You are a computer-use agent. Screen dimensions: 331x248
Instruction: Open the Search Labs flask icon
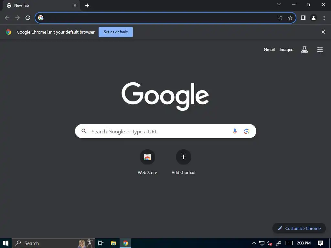tap(304, 49)
